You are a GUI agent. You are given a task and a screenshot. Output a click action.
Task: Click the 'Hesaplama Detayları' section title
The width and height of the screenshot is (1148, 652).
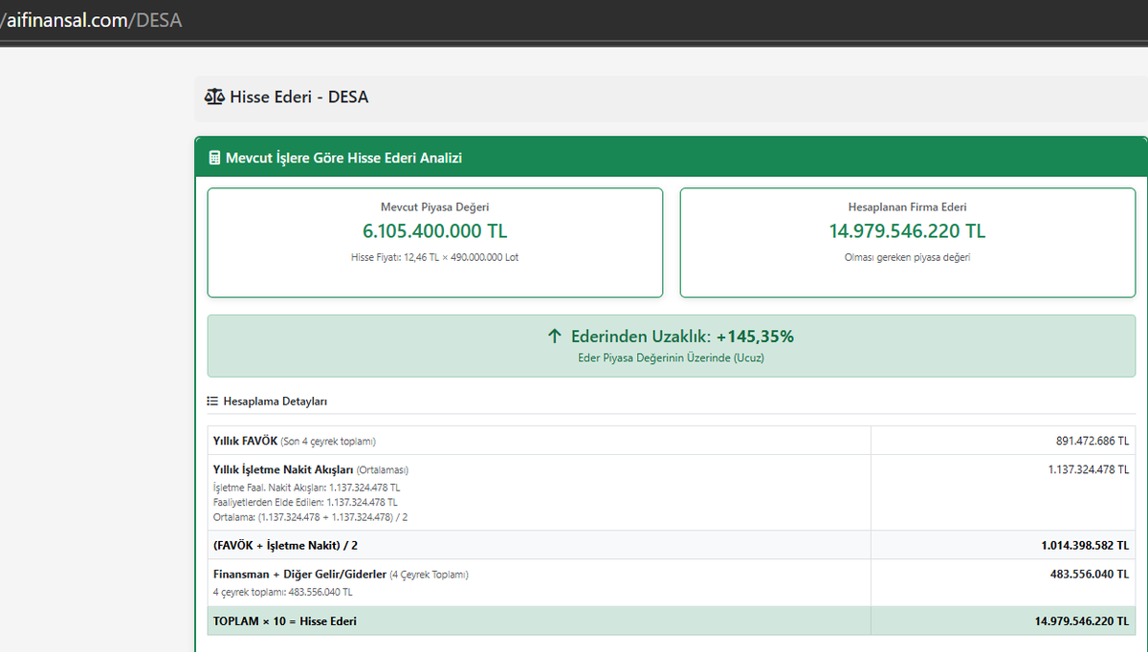[x=276, y=402]
